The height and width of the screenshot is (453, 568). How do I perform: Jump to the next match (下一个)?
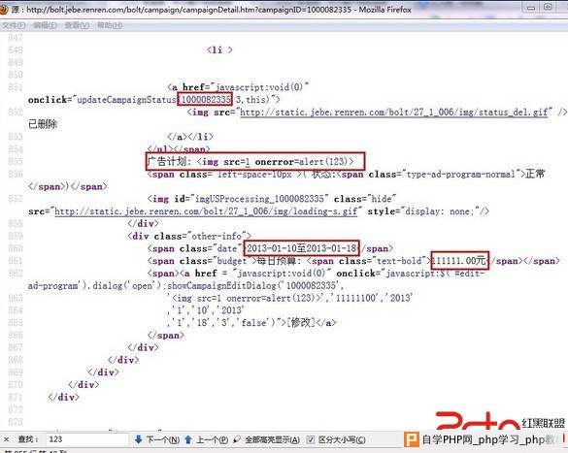click(x=157, y=439)
